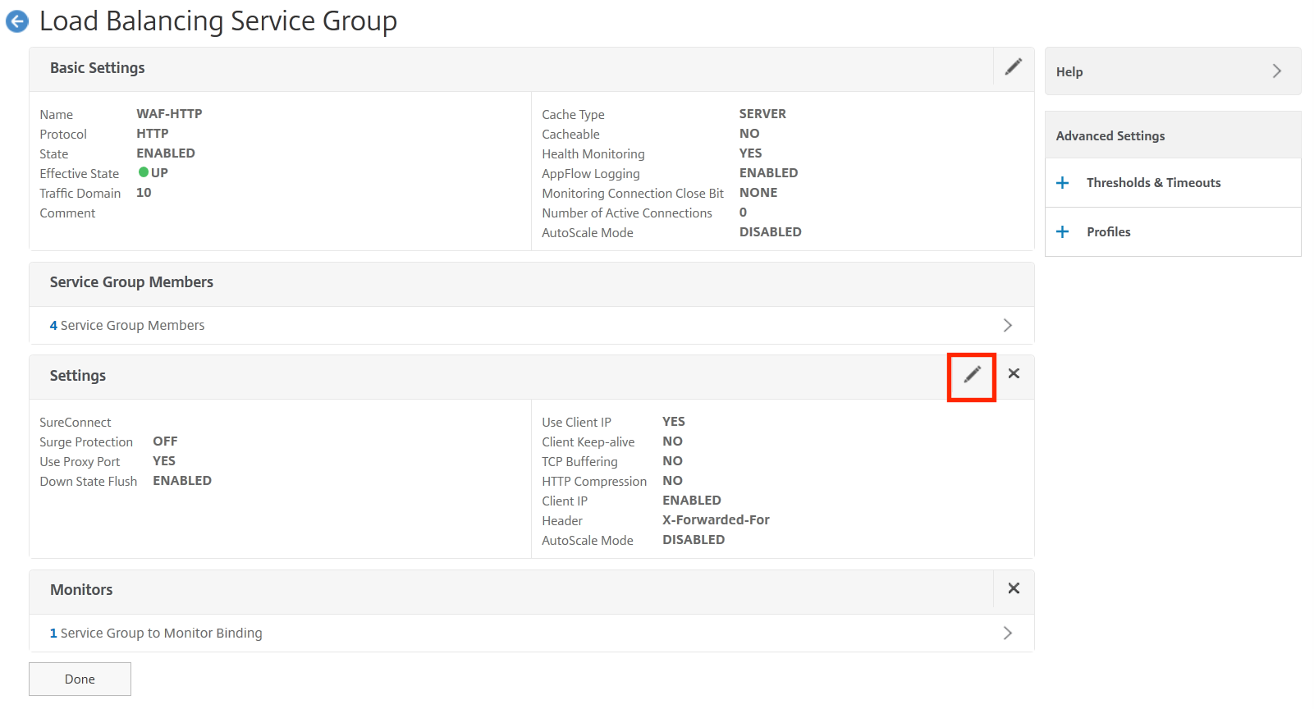Add Profiles with the plus icon

pos(1063,232)
